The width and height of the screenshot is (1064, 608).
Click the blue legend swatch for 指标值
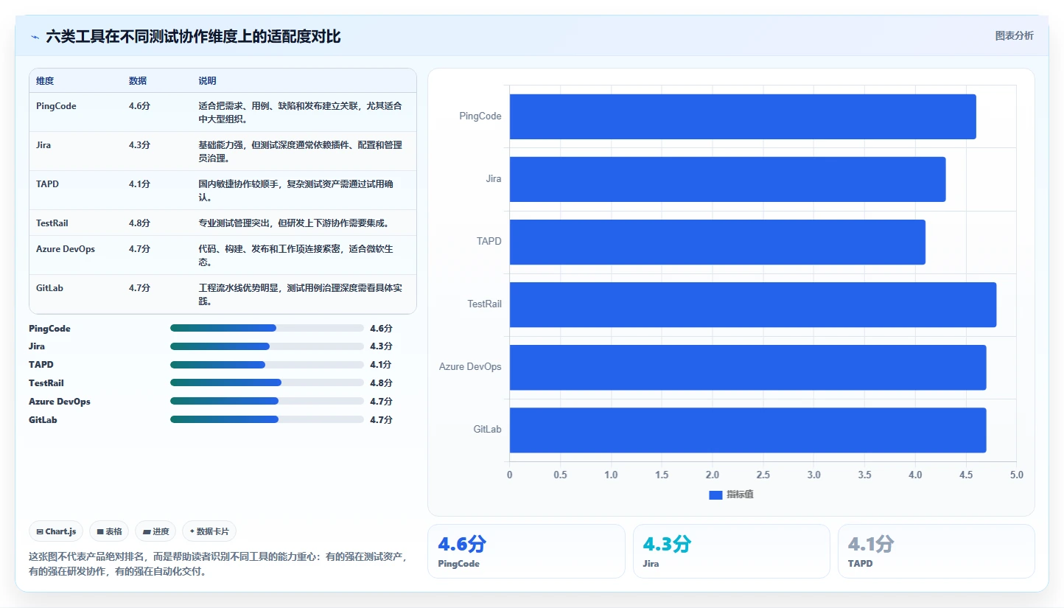(x=715, y=495)
